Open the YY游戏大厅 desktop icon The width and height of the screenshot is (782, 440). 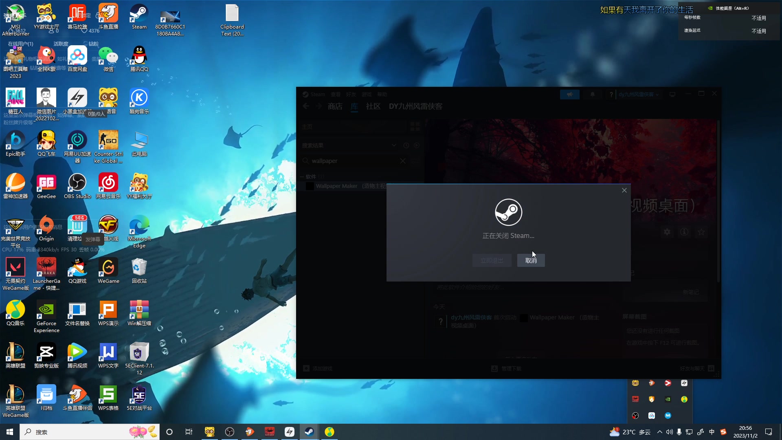pos(46,17)
